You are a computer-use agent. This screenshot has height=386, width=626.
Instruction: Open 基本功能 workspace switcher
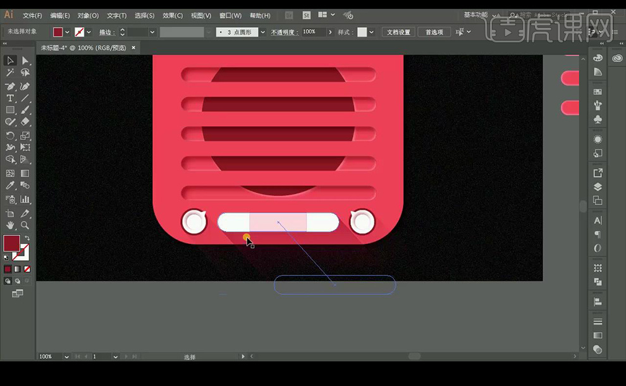[x=481, y=15]
